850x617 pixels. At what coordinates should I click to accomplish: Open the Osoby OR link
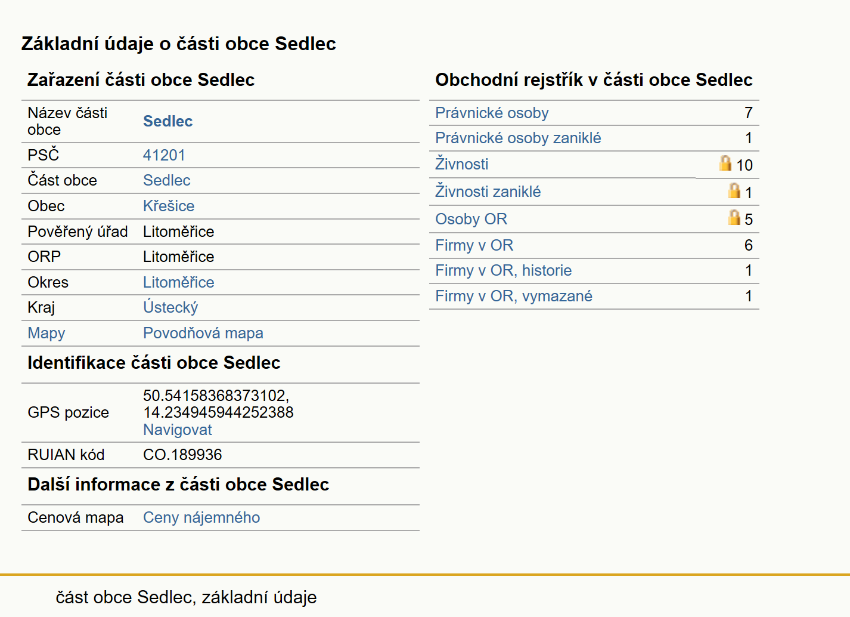(471, 219)
